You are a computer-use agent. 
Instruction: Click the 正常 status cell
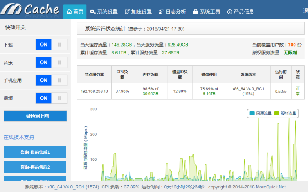point(298,91)
